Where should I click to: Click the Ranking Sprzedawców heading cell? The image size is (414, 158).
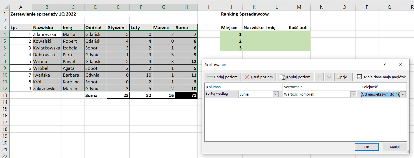point(245,14)
